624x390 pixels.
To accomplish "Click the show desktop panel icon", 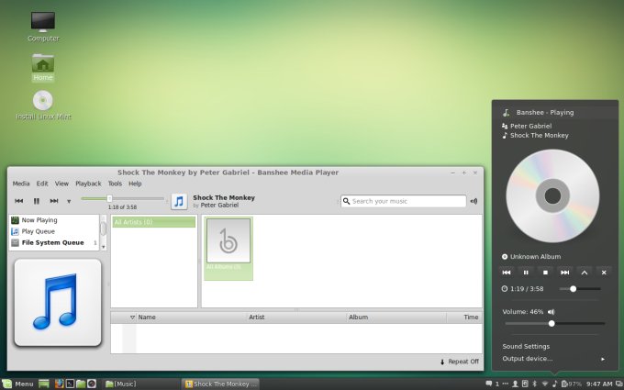I will coord(44,384).
